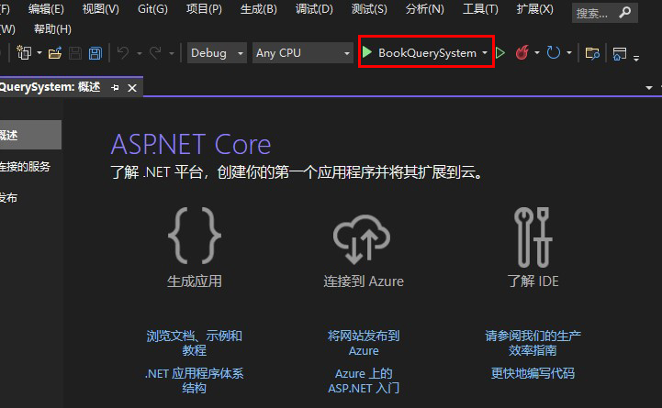Pin the 概述 document tab
This screenshot has width=662, height=408.
(x=115, y=88)
